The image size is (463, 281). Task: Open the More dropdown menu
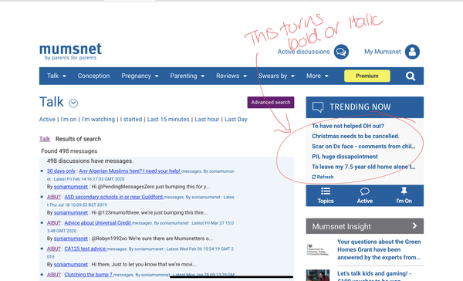317,76
